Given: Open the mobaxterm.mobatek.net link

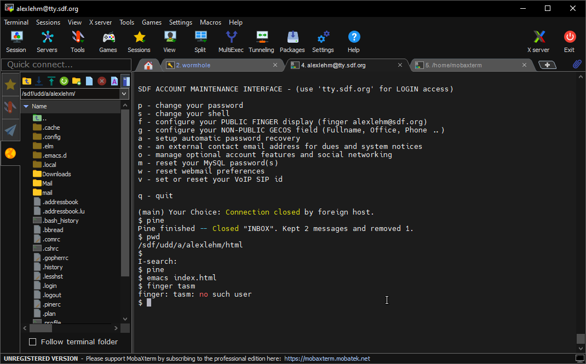Looking at the screenshot, I should 327,359.
